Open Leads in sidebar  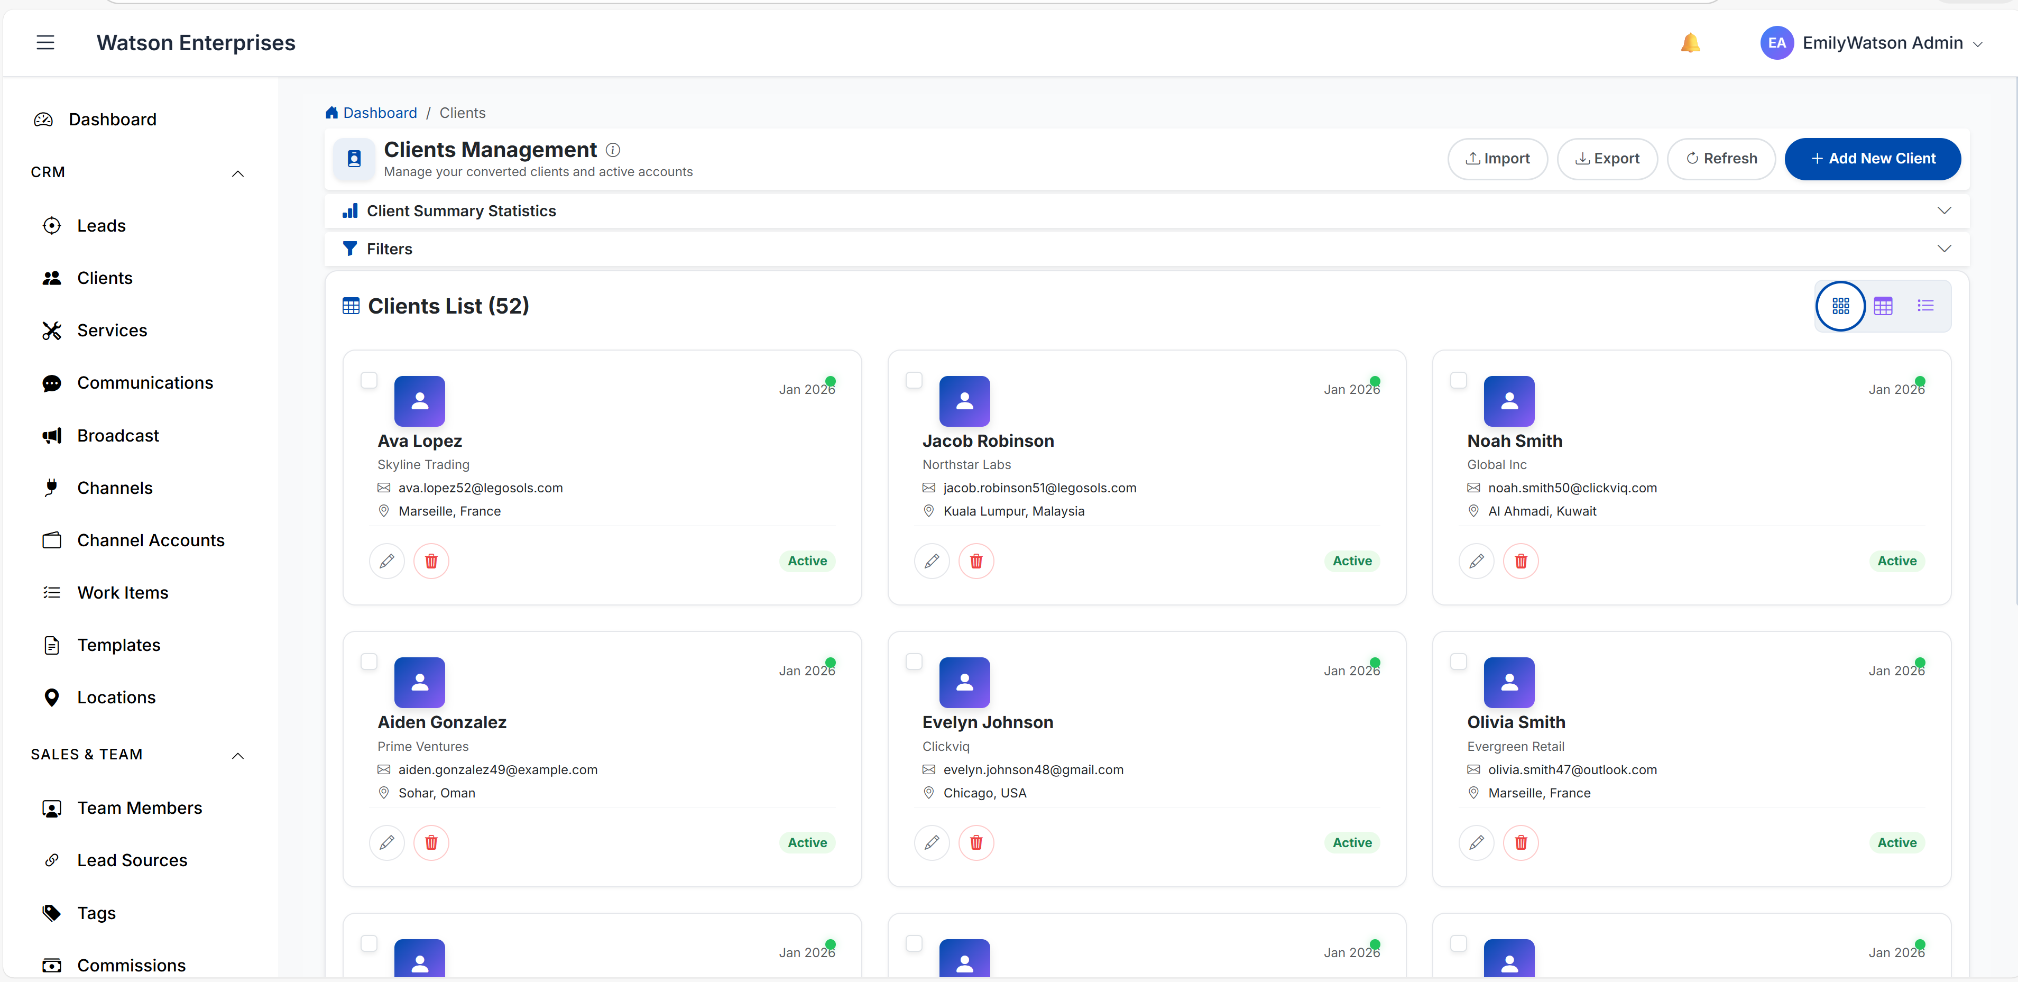point(101,226)
